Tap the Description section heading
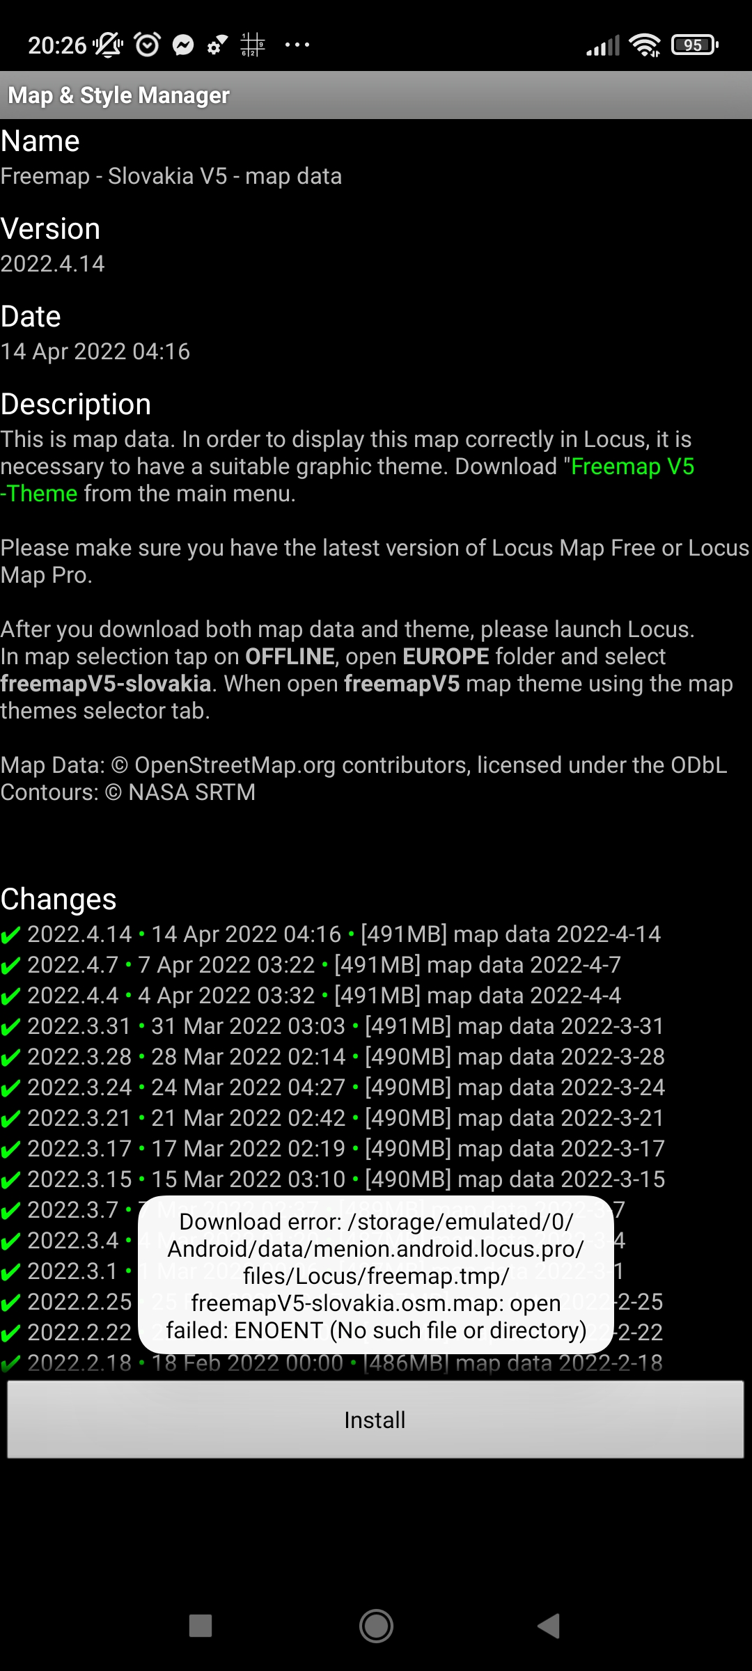 tap(76, 405)
